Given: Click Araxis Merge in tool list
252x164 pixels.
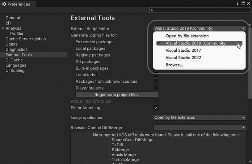Looking at the screenshot, I should 124,155.
